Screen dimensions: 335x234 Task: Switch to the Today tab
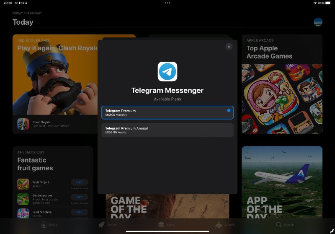coord(49,225)
